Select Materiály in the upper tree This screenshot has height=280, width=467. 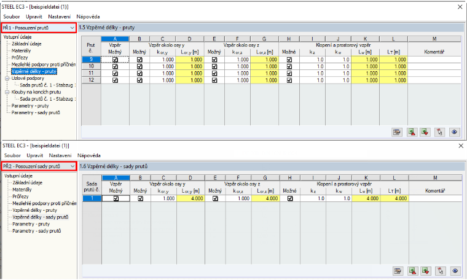pos(21,50)
